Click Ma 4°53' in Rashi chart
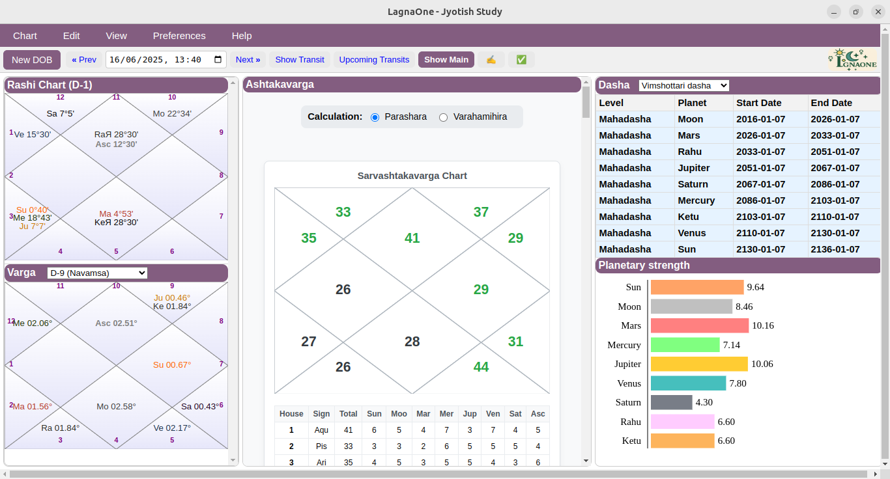The height and width of the screenshot is (479, 890). pyautogui.click(x=116, y=214)
